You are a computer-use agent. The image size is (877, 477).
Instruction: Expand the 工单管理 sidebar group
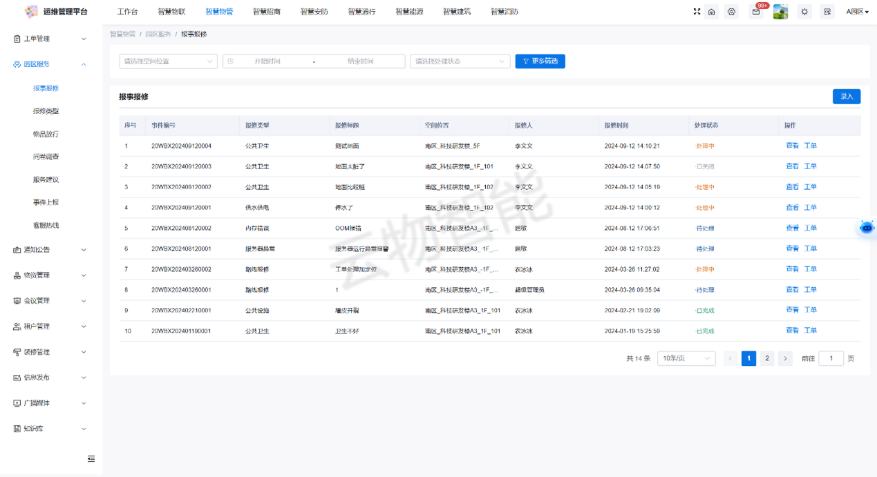51,39
